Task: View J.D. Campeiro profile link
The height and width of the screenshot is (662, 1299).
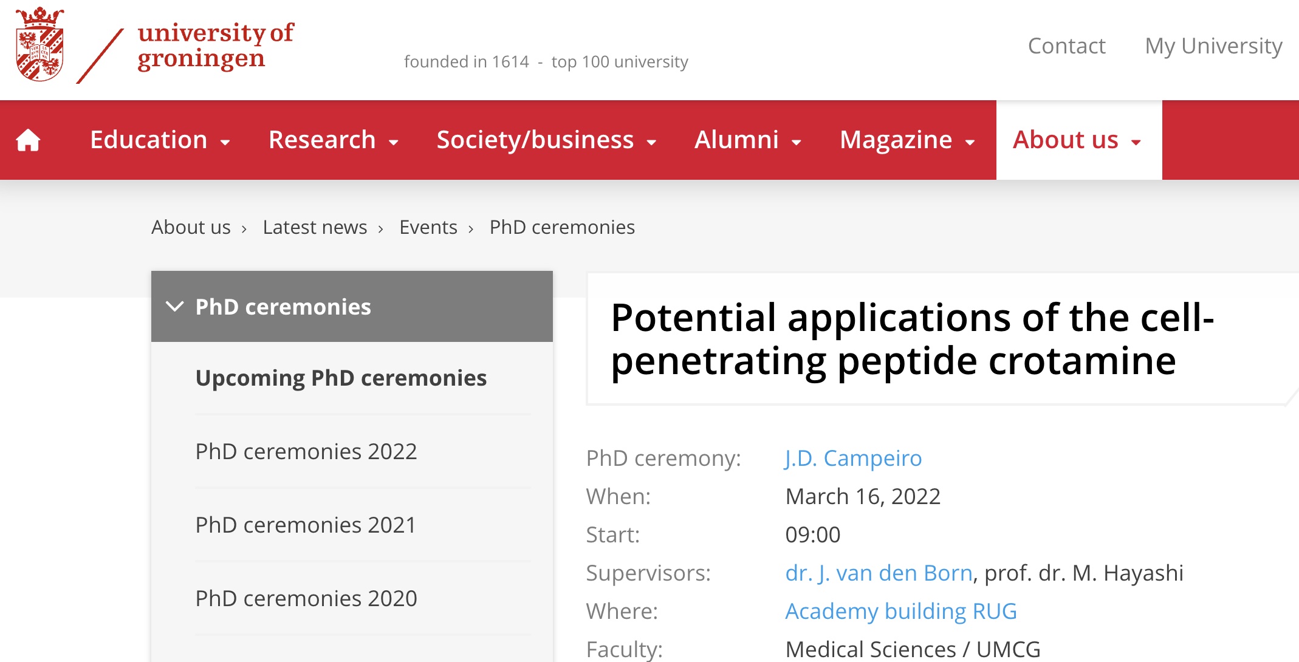Action: pos(853,458)
